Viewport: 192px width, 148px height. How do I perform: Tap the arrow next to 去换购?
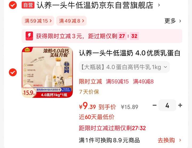[x=180, y=140]
